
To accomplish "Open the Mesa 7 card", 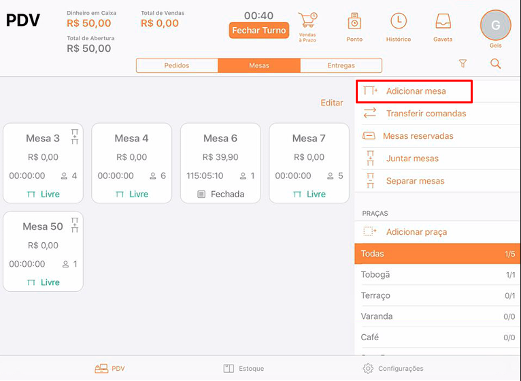I will pyautogui.click(x=309, y=163).
